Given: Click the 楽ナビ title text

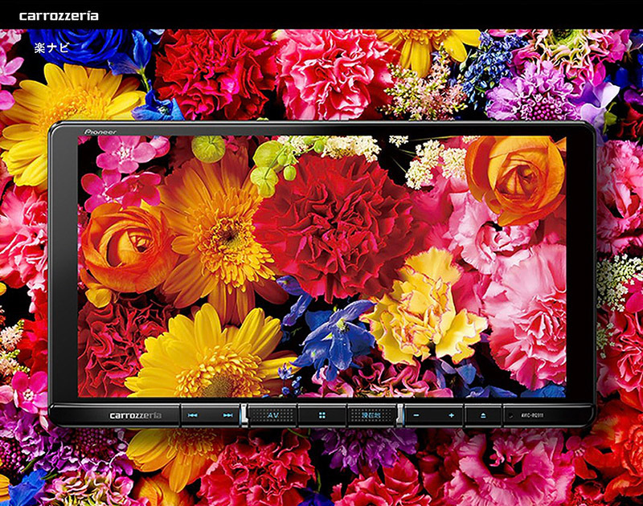Looking at the screenshot, I should [x=52, y=48].
